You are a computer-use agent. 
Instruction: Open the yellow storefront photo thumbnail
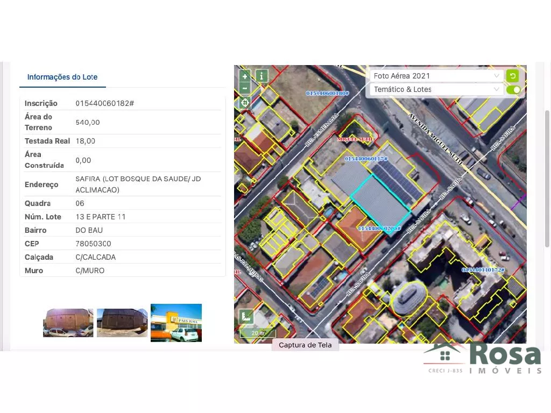[x=176, y=323]
